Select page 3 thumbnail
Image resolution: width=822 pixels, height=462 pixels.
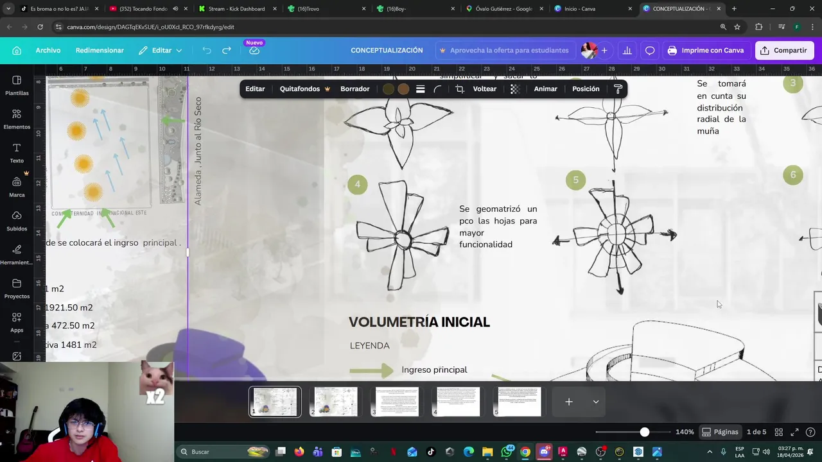pos(397,402)
